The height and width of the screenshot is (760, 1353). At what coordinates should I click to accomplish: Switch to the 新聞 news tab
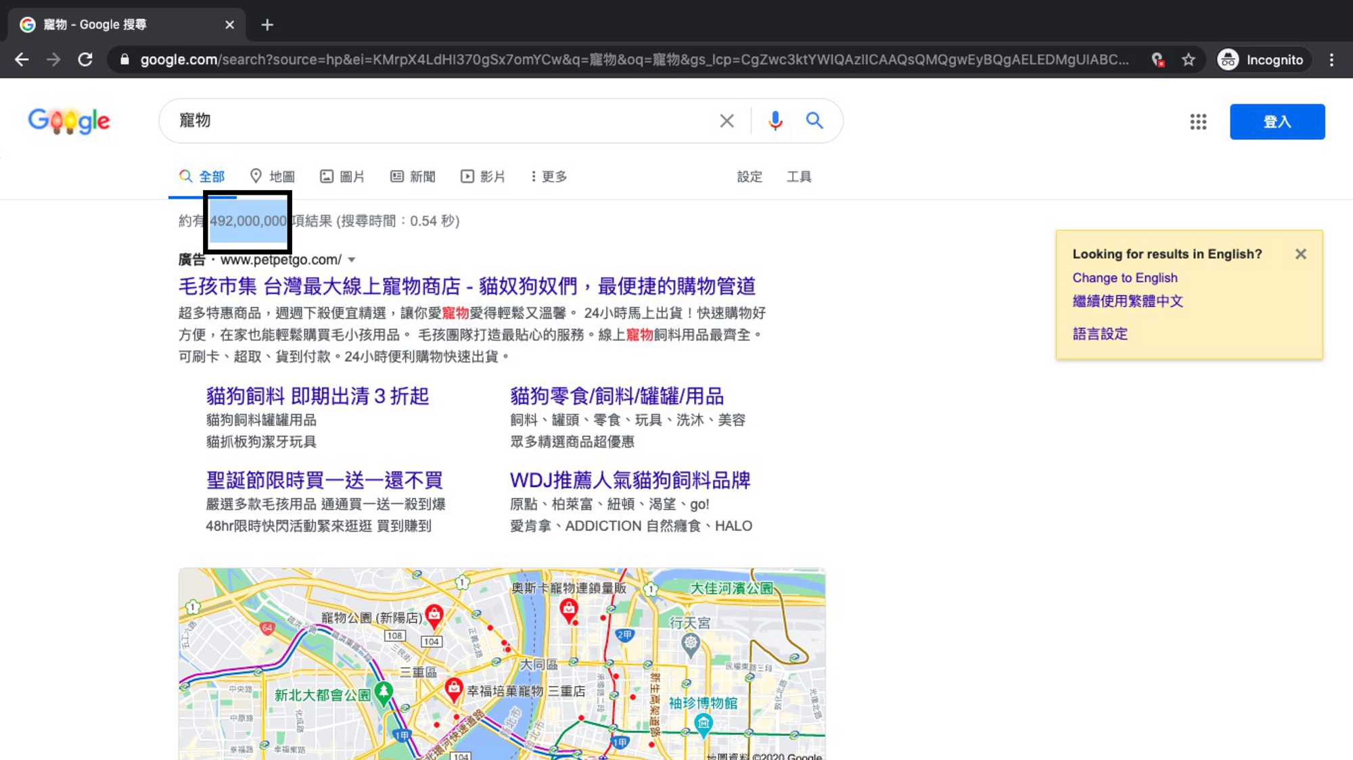413,176
